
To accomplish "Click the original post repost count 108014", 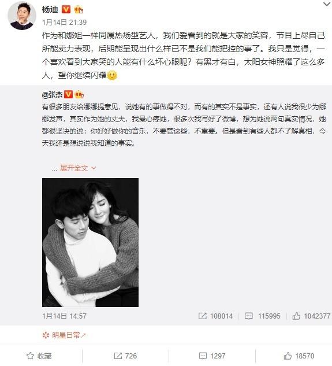I will pyautogui.click(x=215, y=316).
